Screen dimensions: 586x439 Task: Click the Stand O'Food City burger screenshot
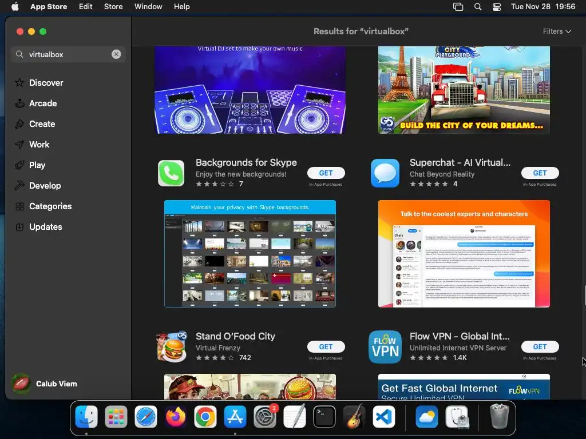(250, 387)
